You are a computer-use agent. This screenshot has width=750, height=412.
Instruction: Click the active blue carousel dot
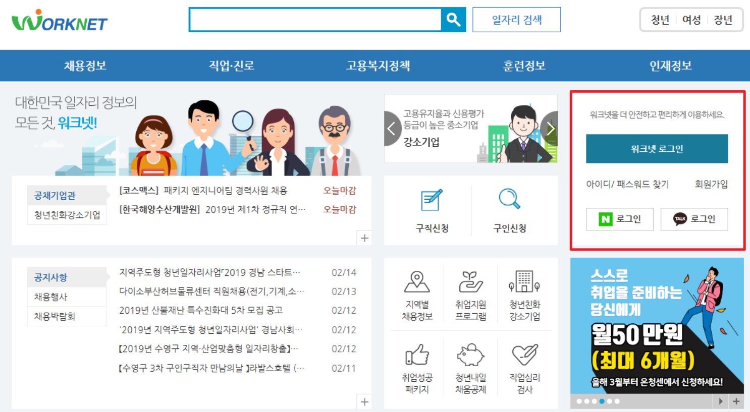(602, 401)
